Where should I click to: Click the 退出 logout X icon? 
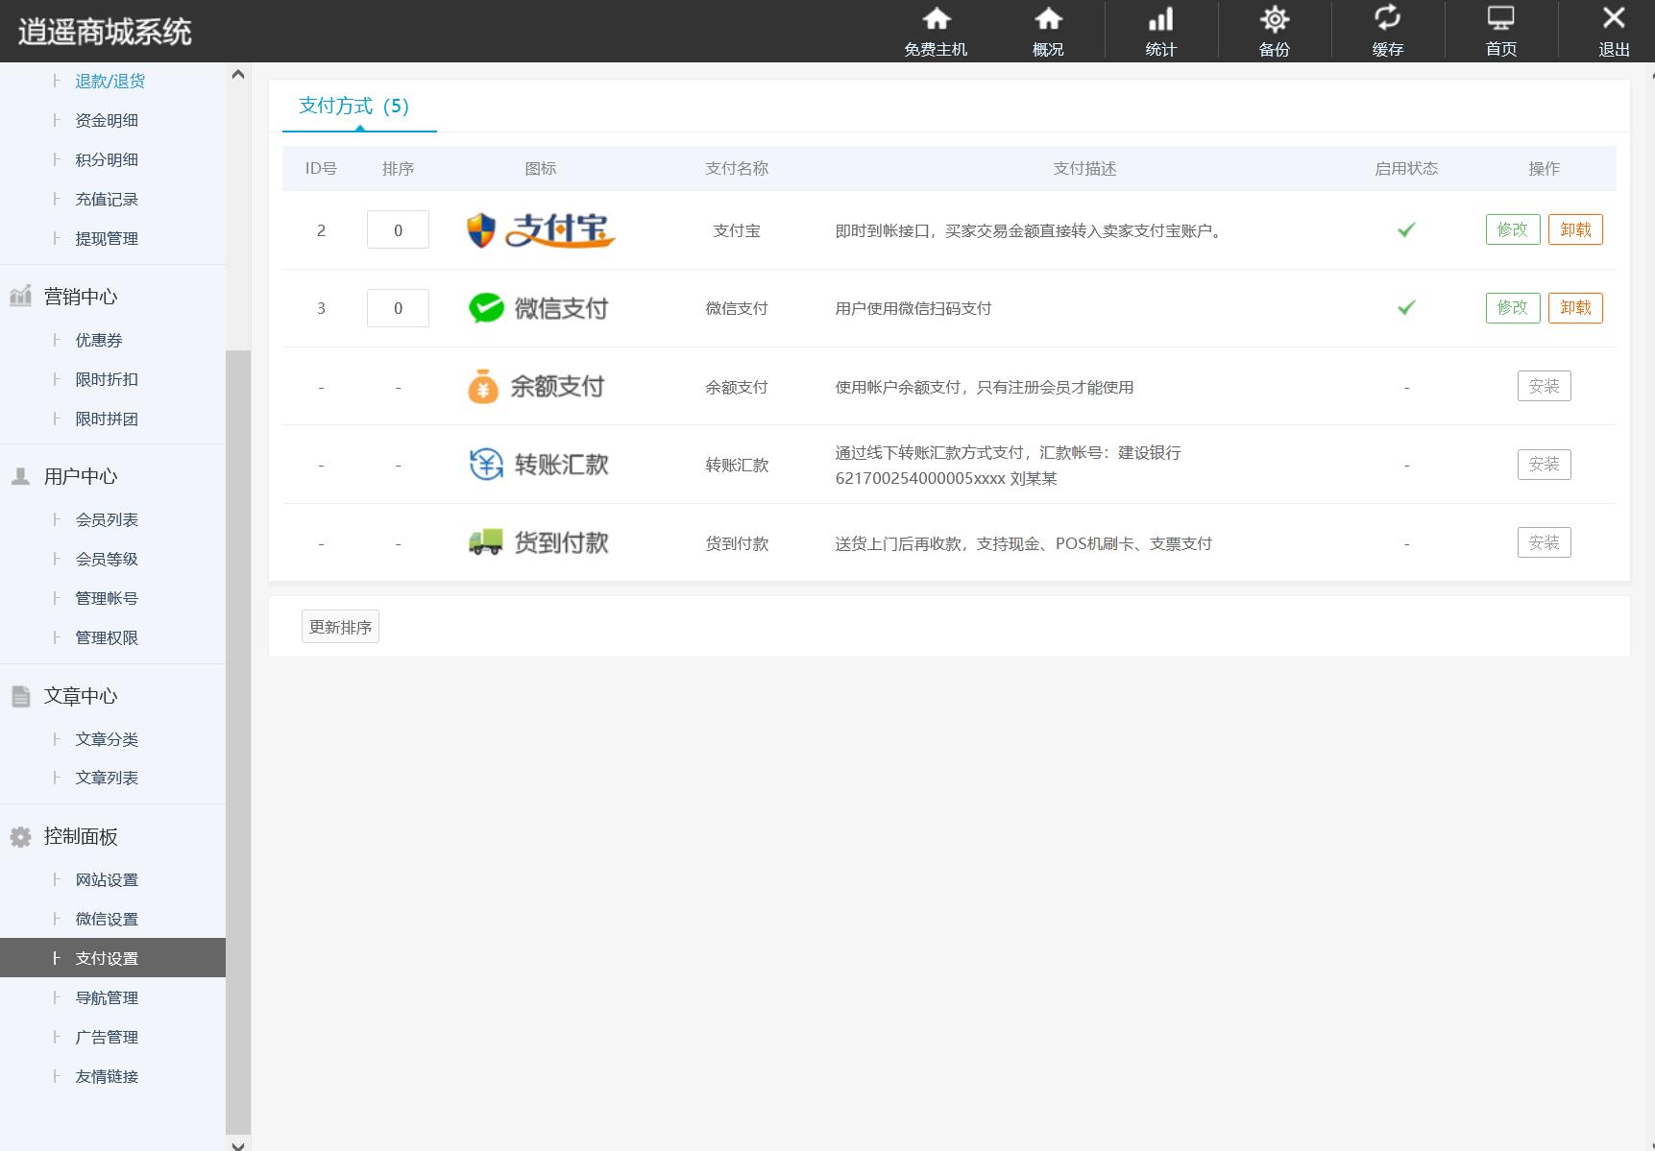[1614, 18]
